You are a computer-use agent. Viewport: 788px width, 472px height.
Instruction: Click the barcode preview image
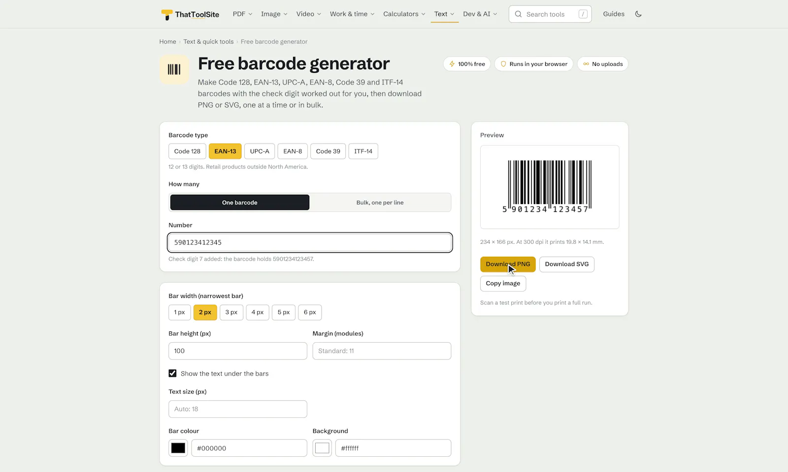click(550, 187)
